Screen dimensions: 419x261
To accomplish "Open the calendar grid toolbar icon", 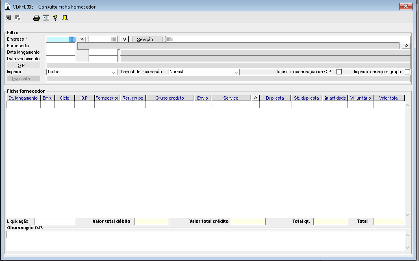I will coord(46,18).
